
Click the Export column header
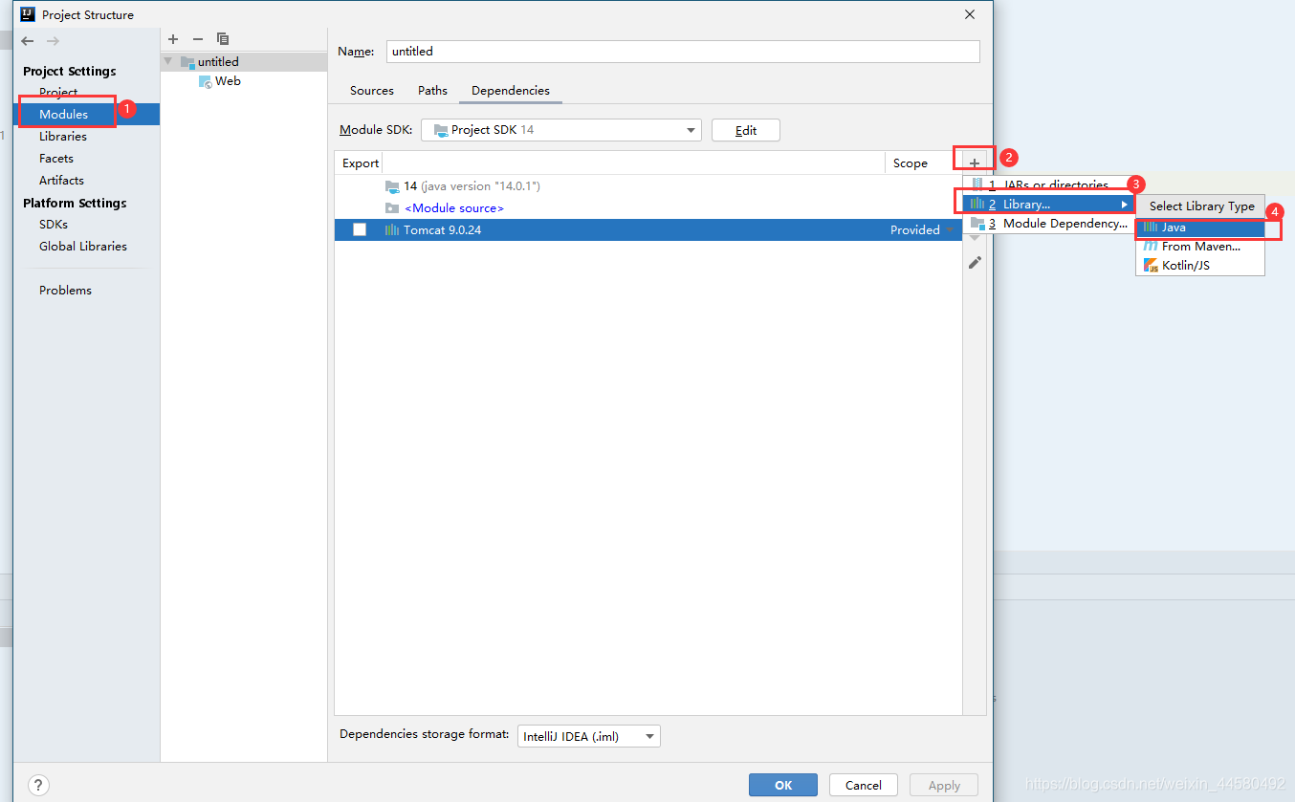click(x=361, y=163)
